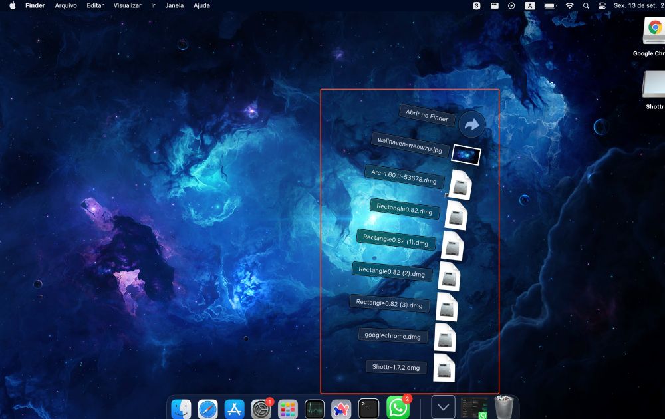This screenshot has width=665, height=419.
Task: Click the googlechrome.dmg label
Action: tap(393, 336)
